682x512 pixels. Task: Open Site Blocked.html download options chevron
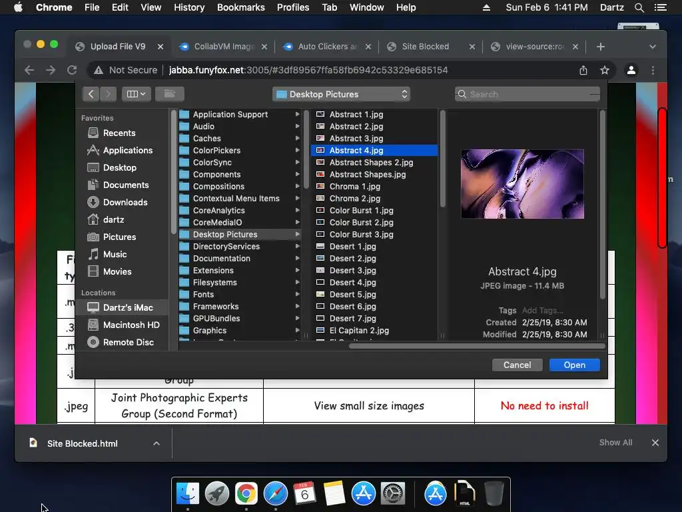pyautogui.click(x=157, y=443)
